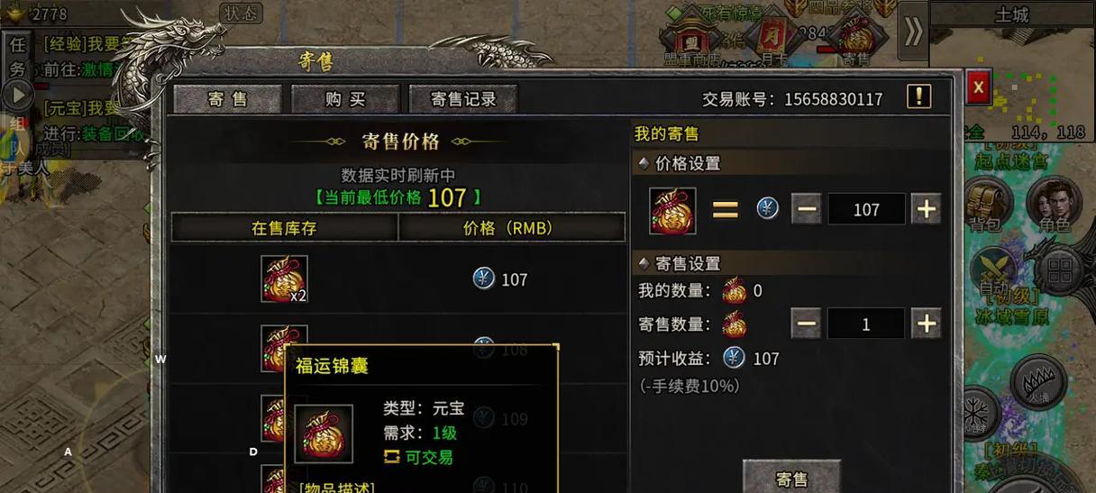Screen dimensions: 1096x493
Task: Switch to the 寄售记录 tab
Action: [x=463, y=99]
